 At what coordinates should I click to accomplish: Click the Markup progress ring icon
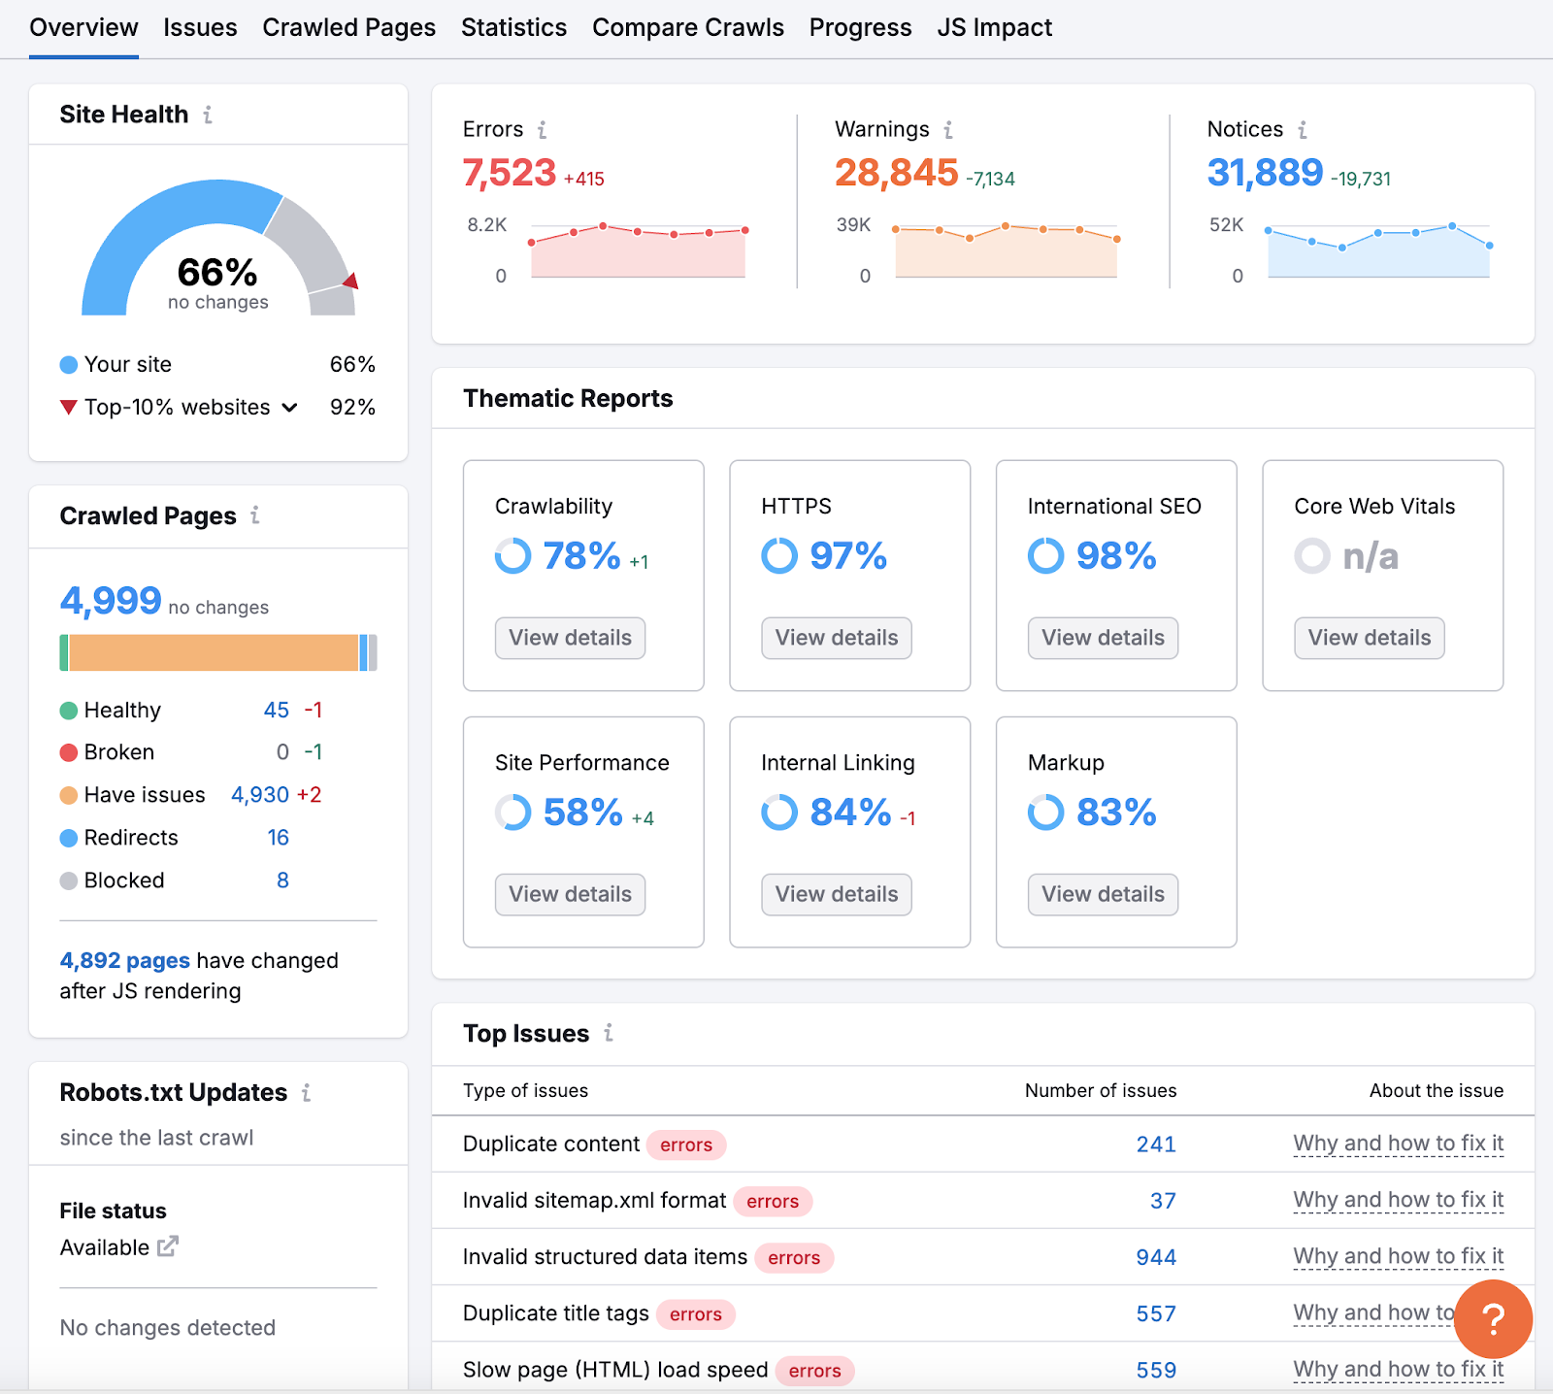tap(1046, 813)
